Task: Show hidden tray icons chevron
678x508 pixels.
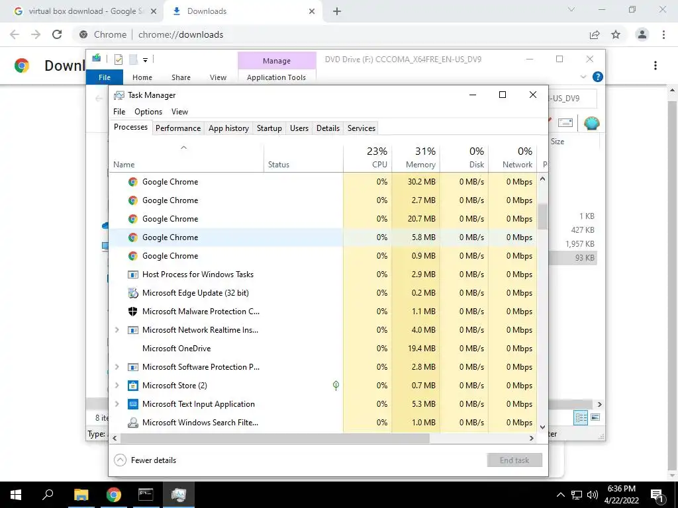Action: [x=560, y=495]
